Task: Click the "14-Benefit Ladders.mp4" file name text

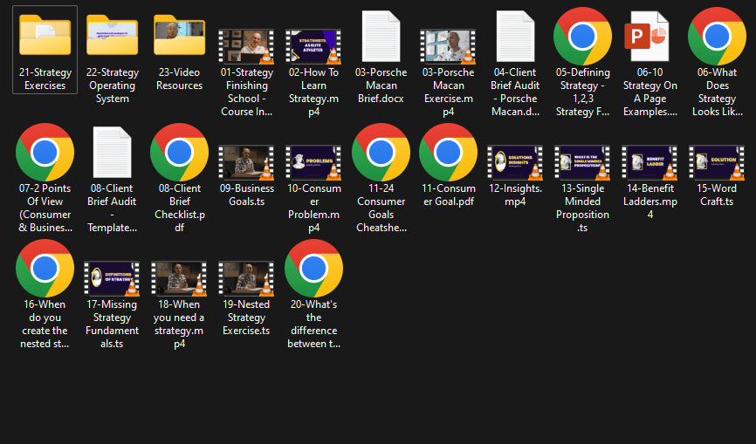Action: 649,202
